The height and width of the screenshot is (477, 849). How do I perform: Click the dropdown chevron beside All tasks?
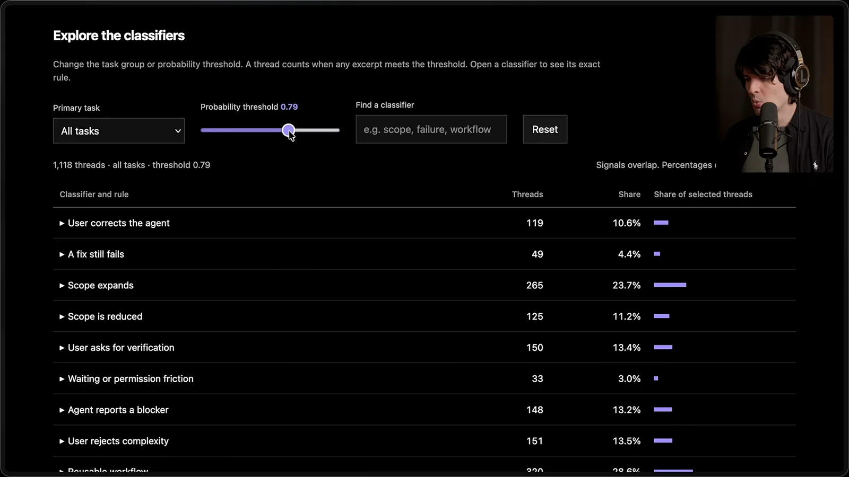[178, 131]
